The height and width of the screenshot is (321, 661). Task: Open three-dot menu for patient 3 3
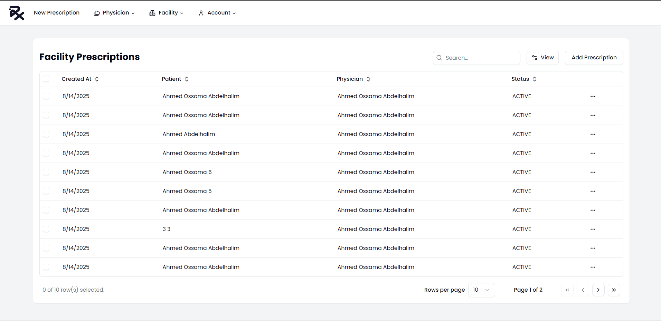[x=593, y=229]
